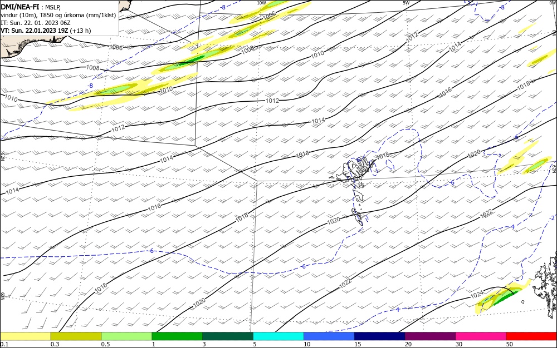Click the '30' legend value label

[459, 345]
